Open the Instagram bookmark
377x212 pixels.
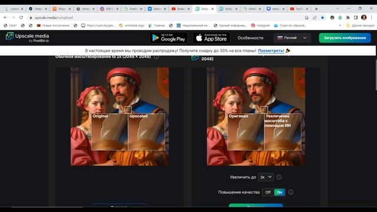[x=260, y=25]
